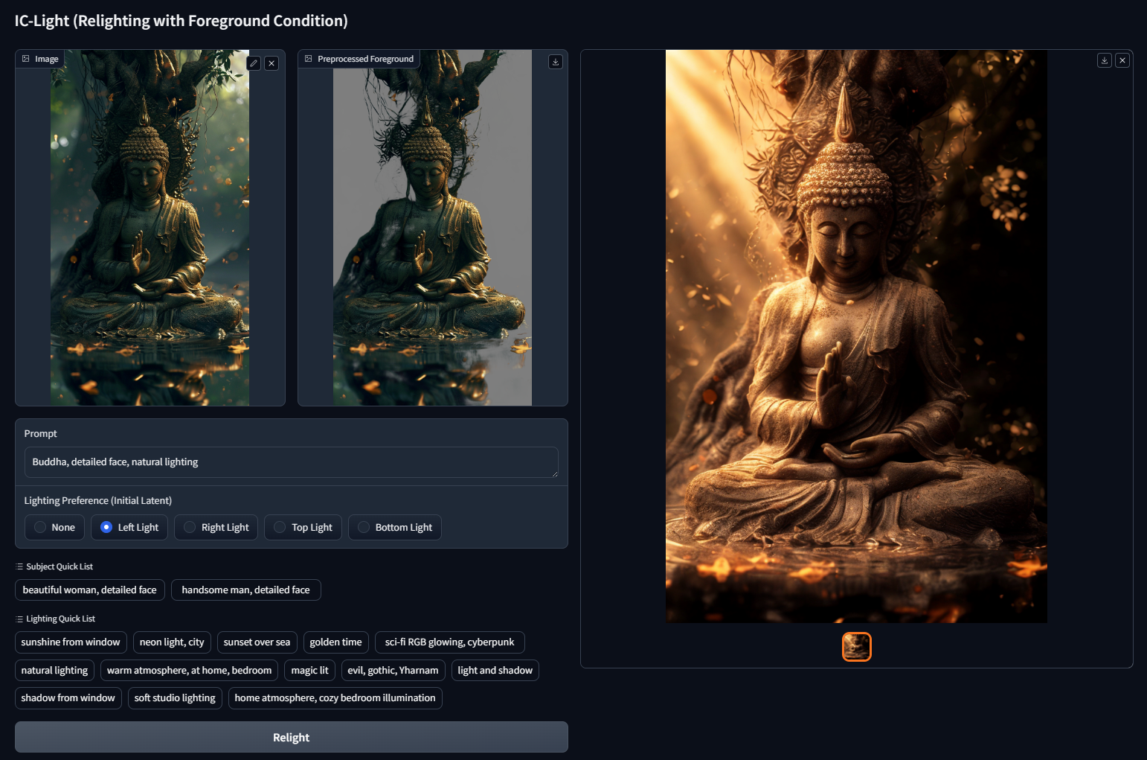
Task: Select "sci-fi RGB glowing, cyberpunk" lighting preset
Action: (449, 642)
